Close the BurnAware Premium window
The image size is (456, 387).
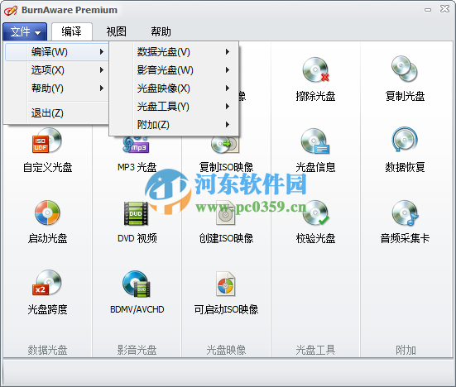tap(444, 9)
